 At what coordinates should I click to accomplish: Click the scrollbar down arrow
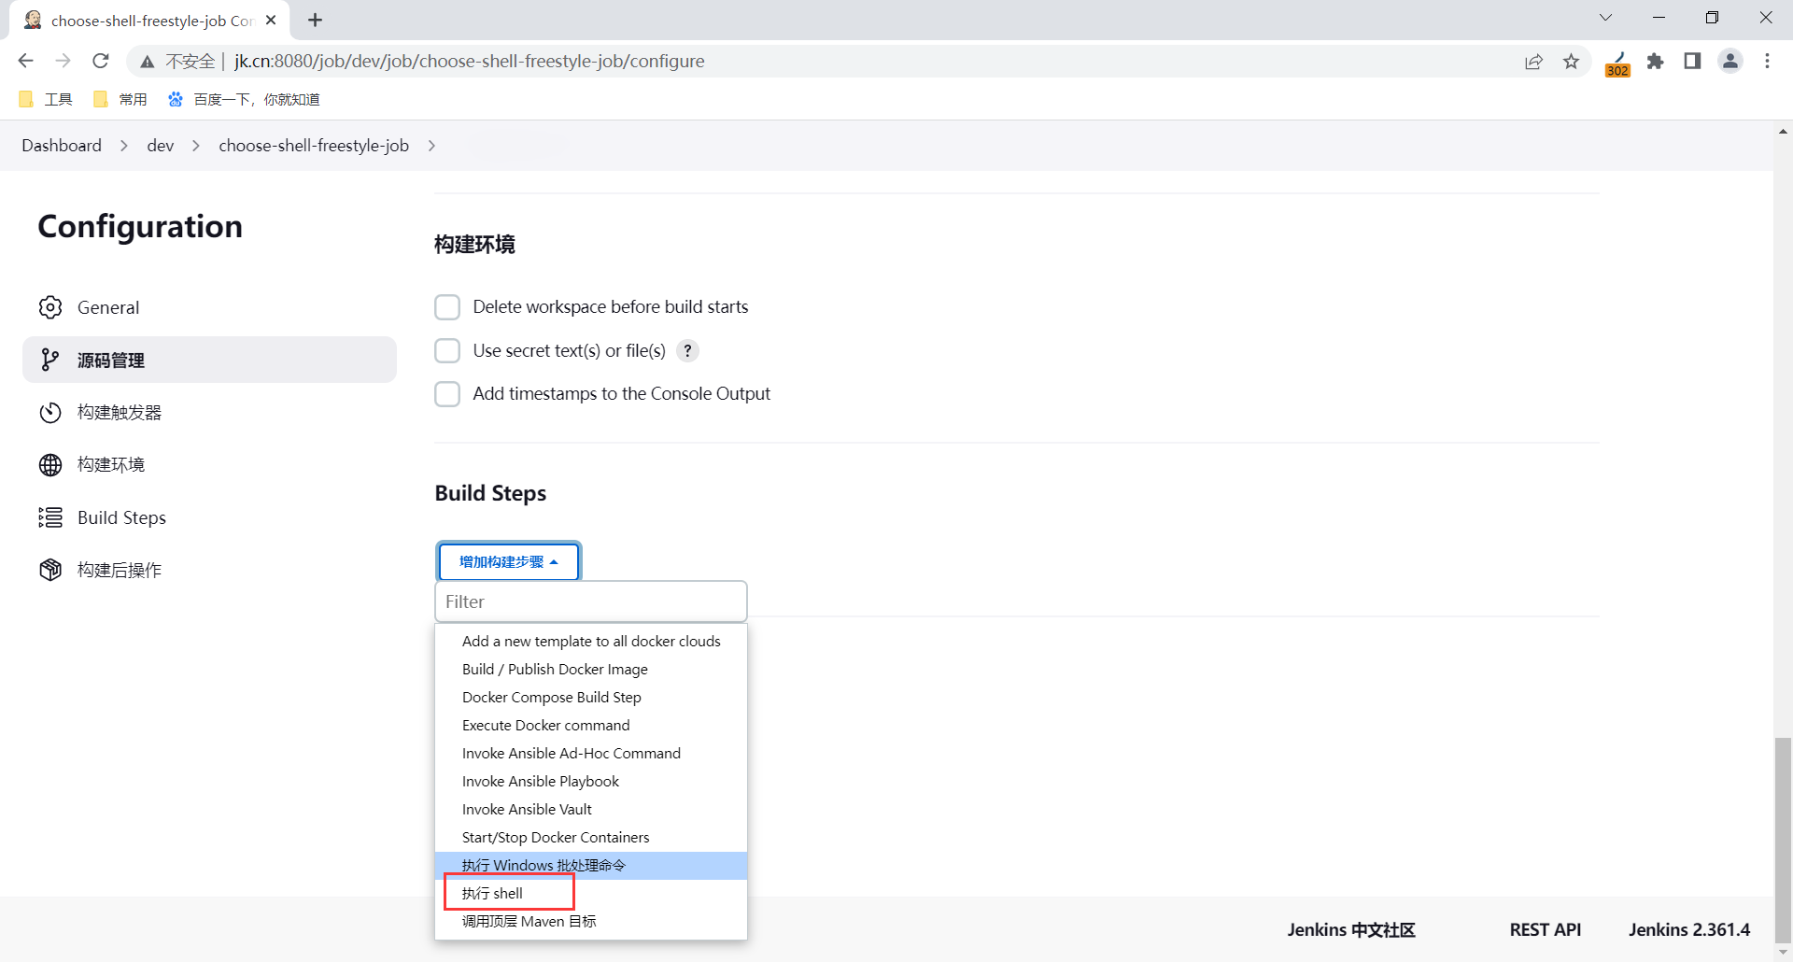point(1784,953)
